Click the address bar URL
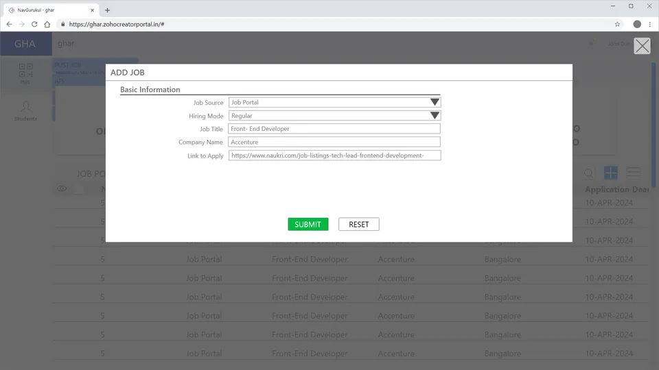Viewport: 659px width, 370px height. (117, 25)
